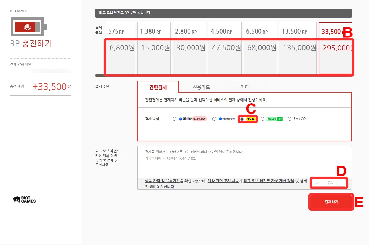Screen dimensions: 369x245
Task: Select the PAYCO radio button
Action: tap(289, 119)
